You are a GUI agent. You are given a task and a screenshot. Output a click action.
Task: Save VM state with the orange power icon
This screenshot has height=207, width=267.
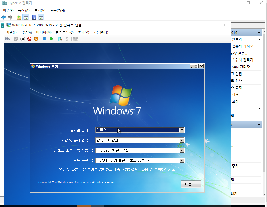click(x=36, y=39)
